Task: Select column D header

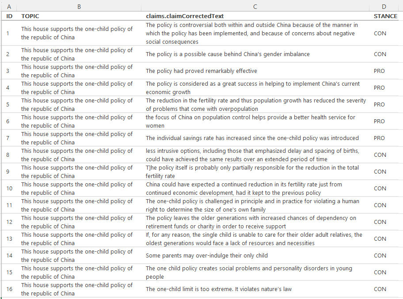Action: click(x=384, y=7)
